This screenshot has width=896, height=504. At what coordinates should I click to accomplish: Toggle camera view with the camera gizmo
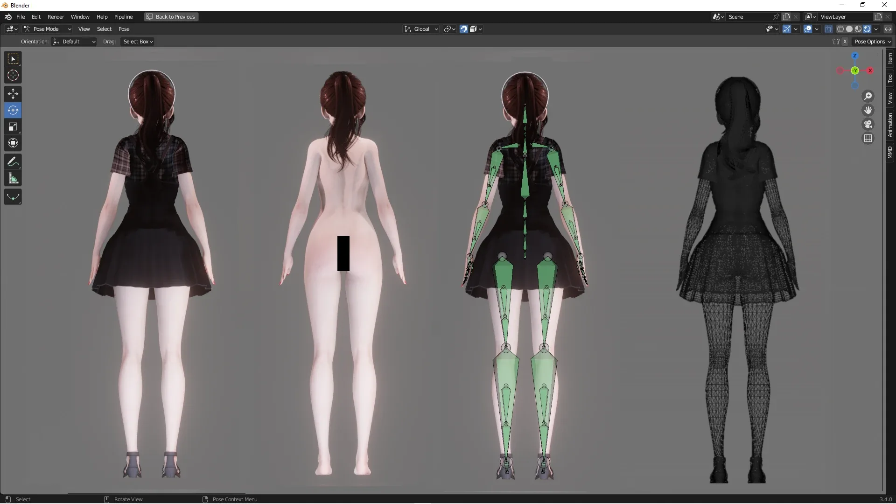pyautogui.click(x=868, y=124)
